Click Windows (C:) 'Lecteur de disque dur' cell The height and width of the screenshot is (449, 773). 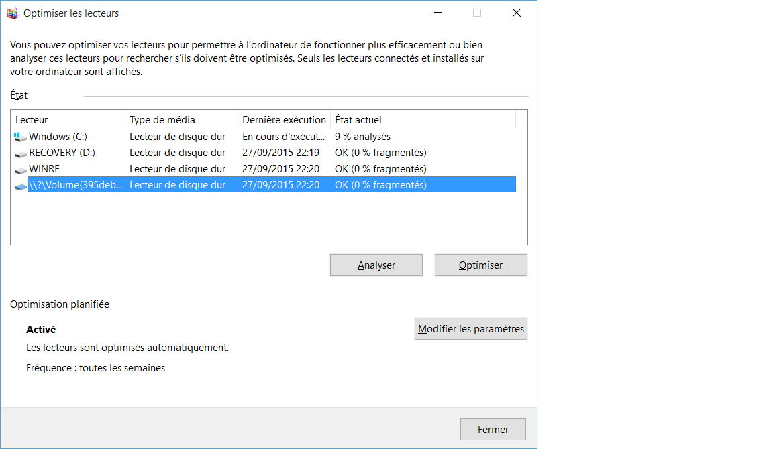177,136
